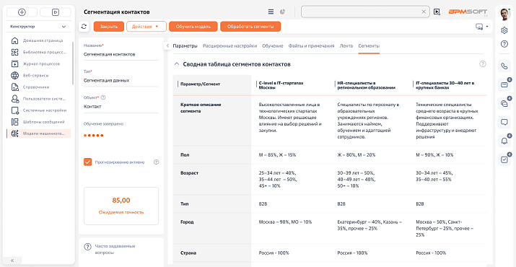Viewport: 516px width, 267px height.
Task: Collapse the left sidebar with double chevron
Action: tap(12, 260)
